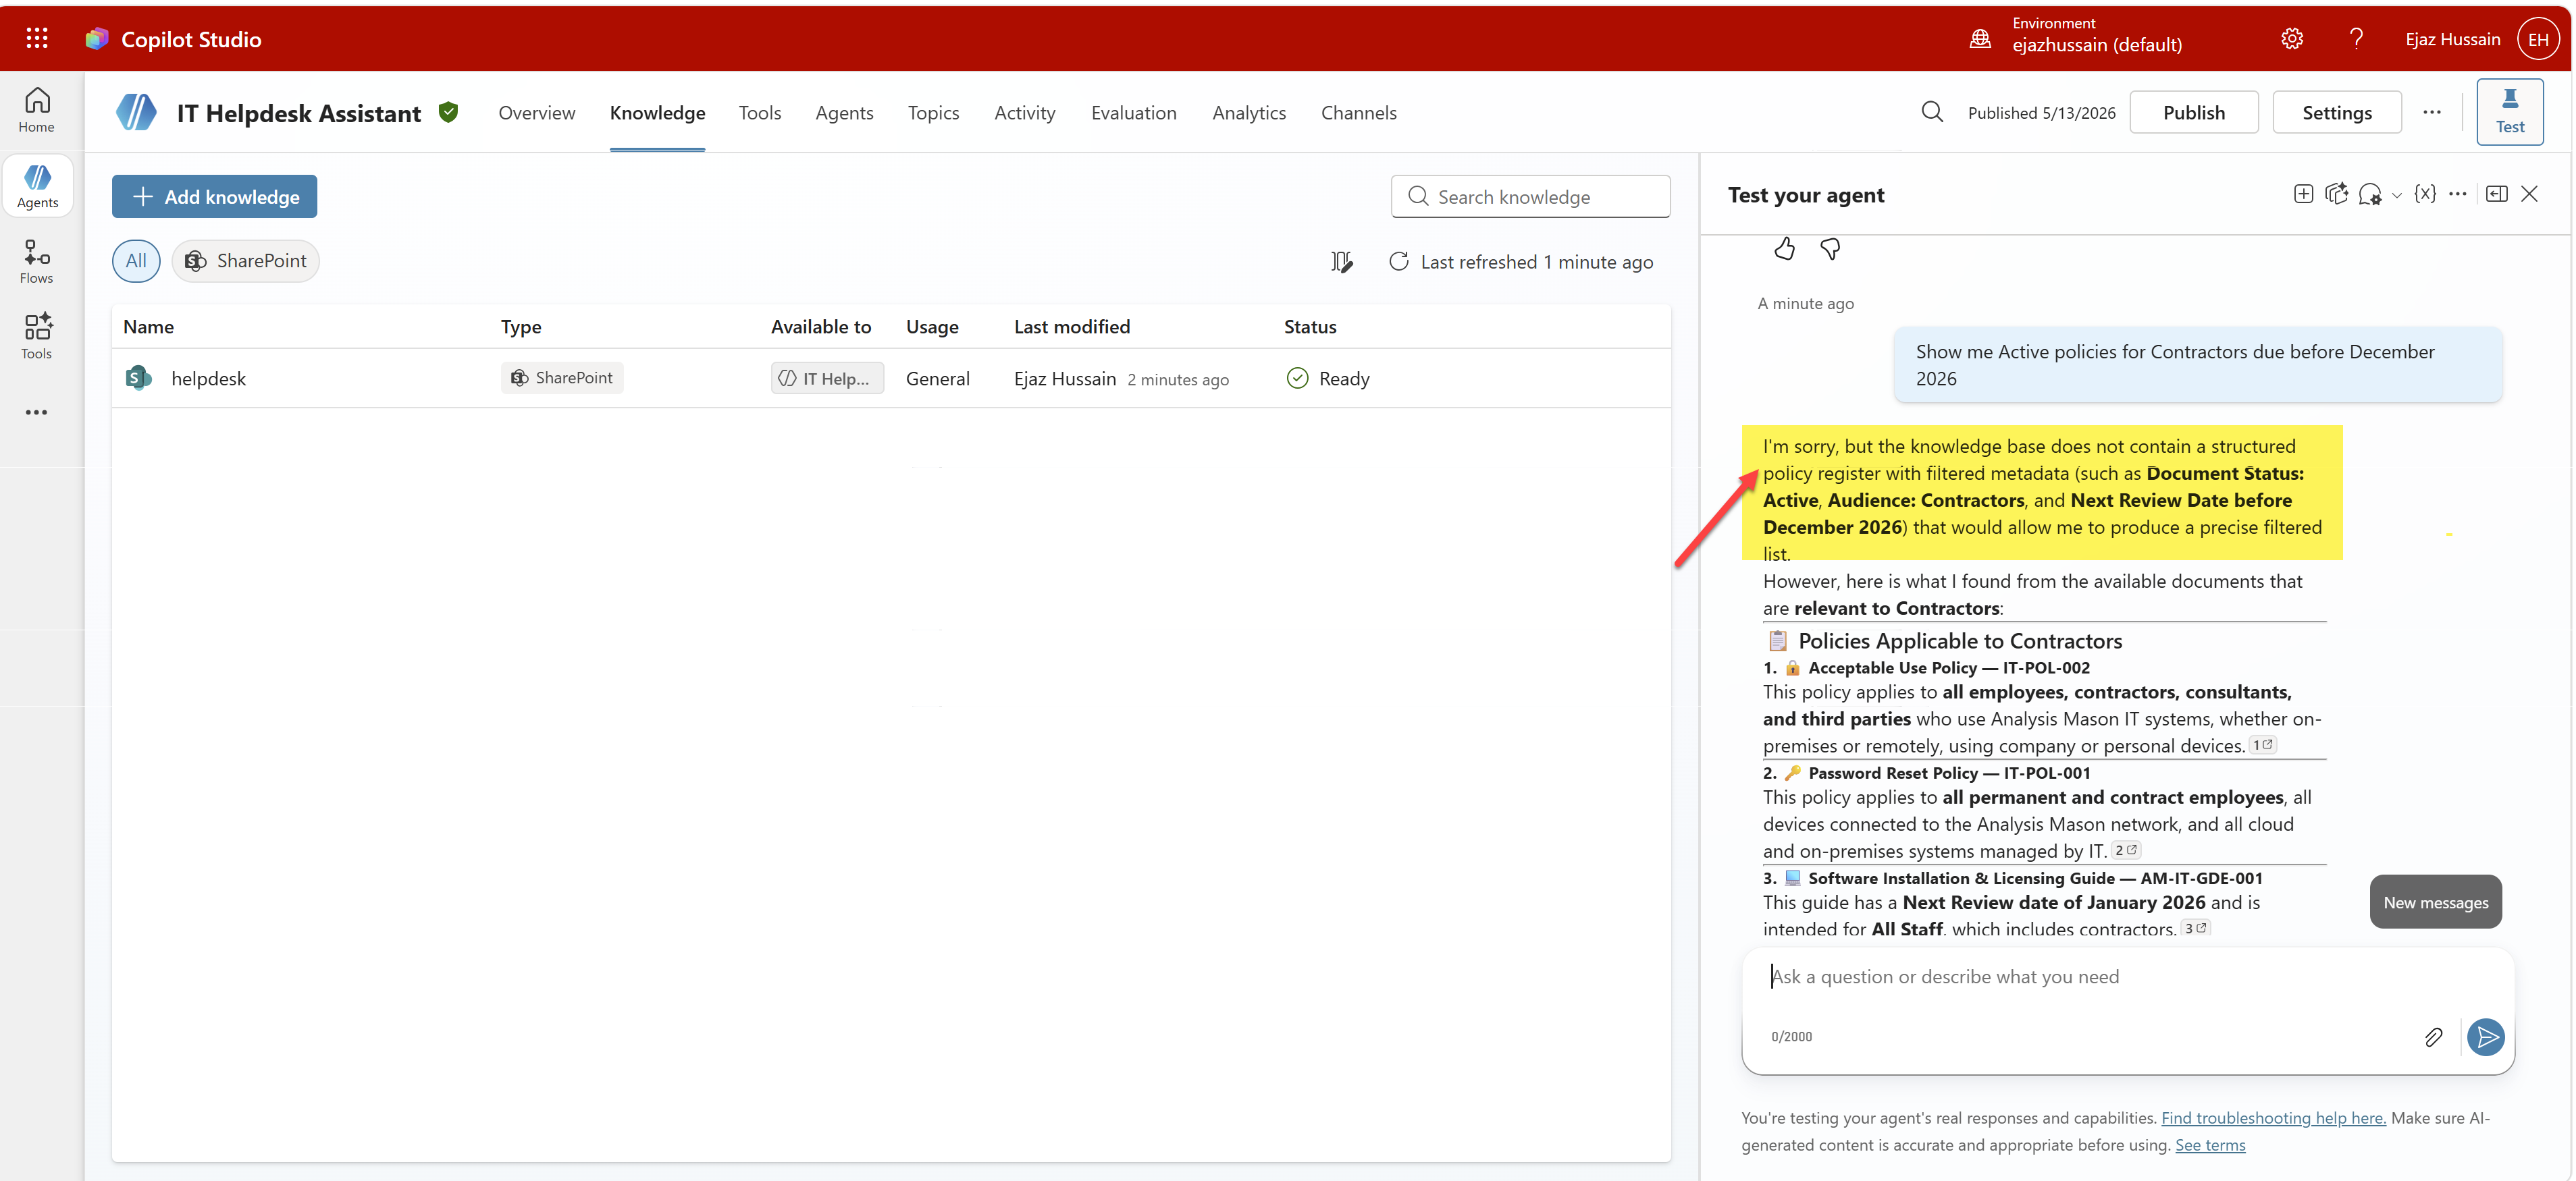This screenshot has width=2576, height=1181.
Task: Sort by the Name column header
Action: (x=148, y=327)
